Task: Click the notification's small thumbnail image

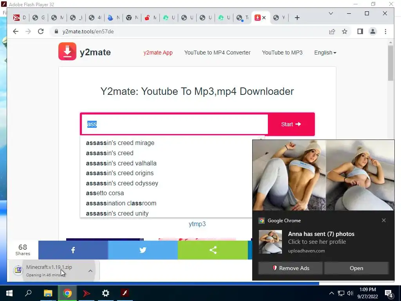Action: pyautogui.click(x=270, y=242)
